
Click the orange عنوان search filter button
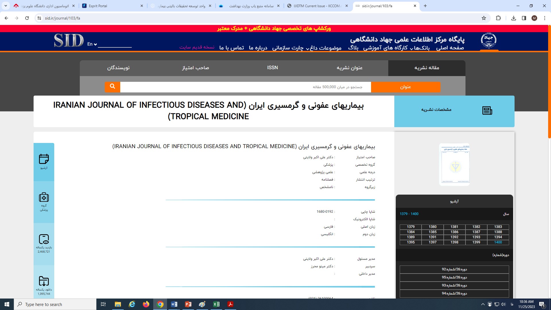pos(405,87)
